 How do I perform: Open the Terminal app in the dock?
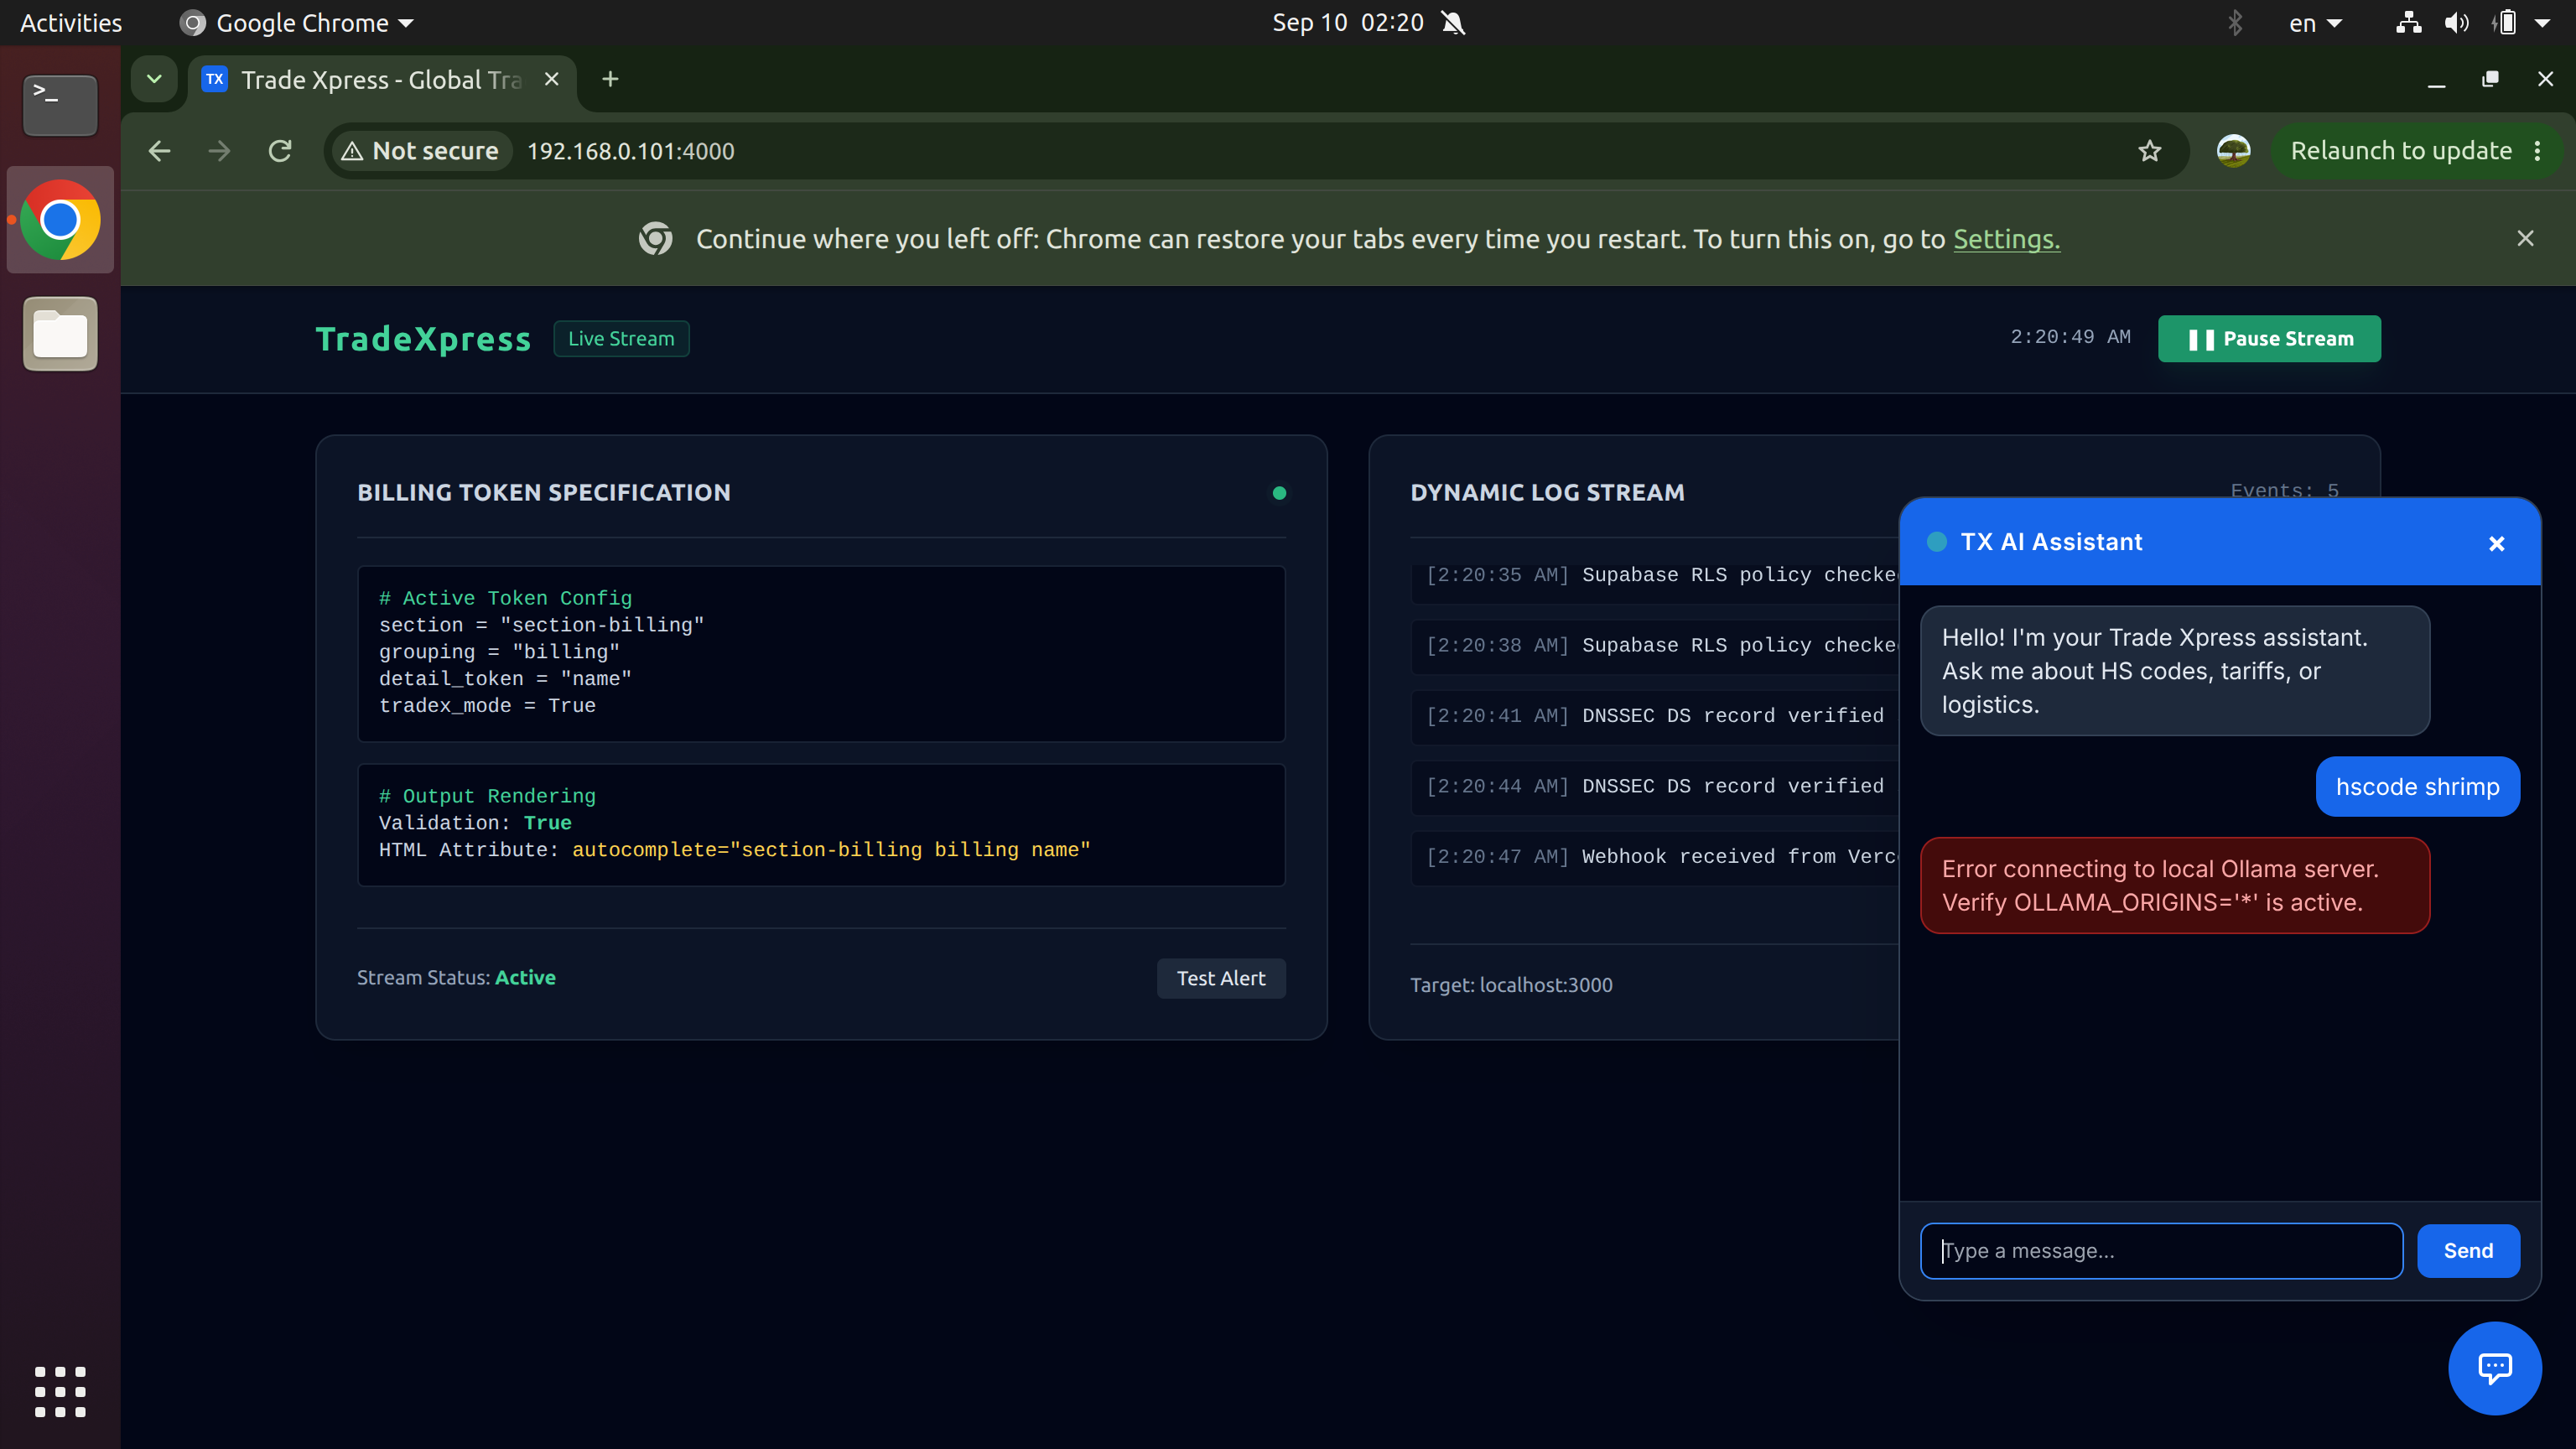60,104
